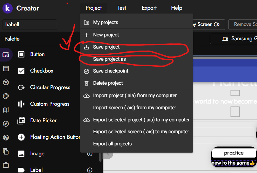Viewport: 257px width, 173px height.
Task: Open the Test menu
Action: point(122,8)
